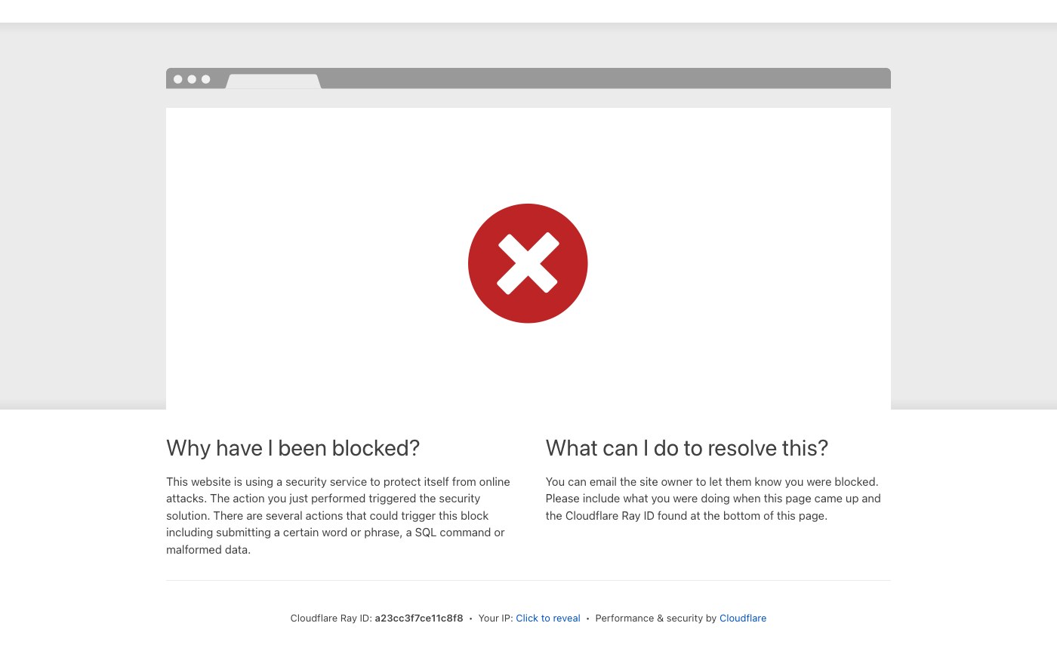
Task: Click the bullet separator before 'Performance & security'
Action: pyautogui.click(x=587, y=619)
